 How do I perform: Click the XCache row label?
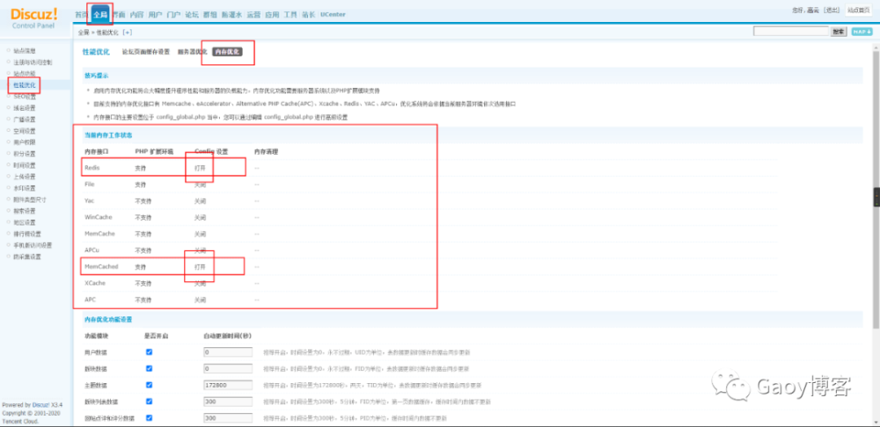click(x=94, y=283)
